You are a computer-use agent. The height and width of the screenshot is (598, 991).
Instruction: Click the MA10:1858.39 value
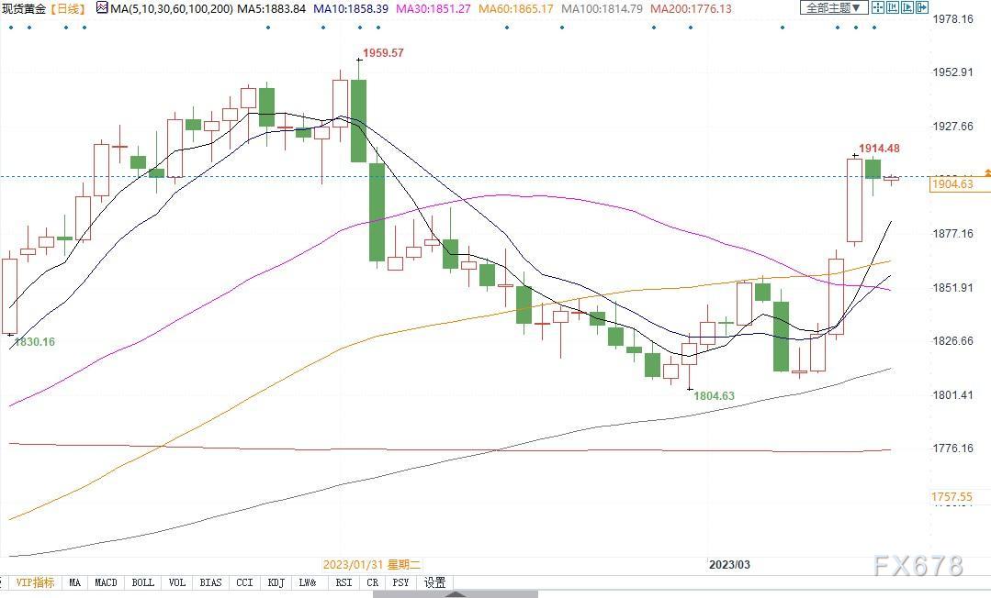click(x=351, y=9)
